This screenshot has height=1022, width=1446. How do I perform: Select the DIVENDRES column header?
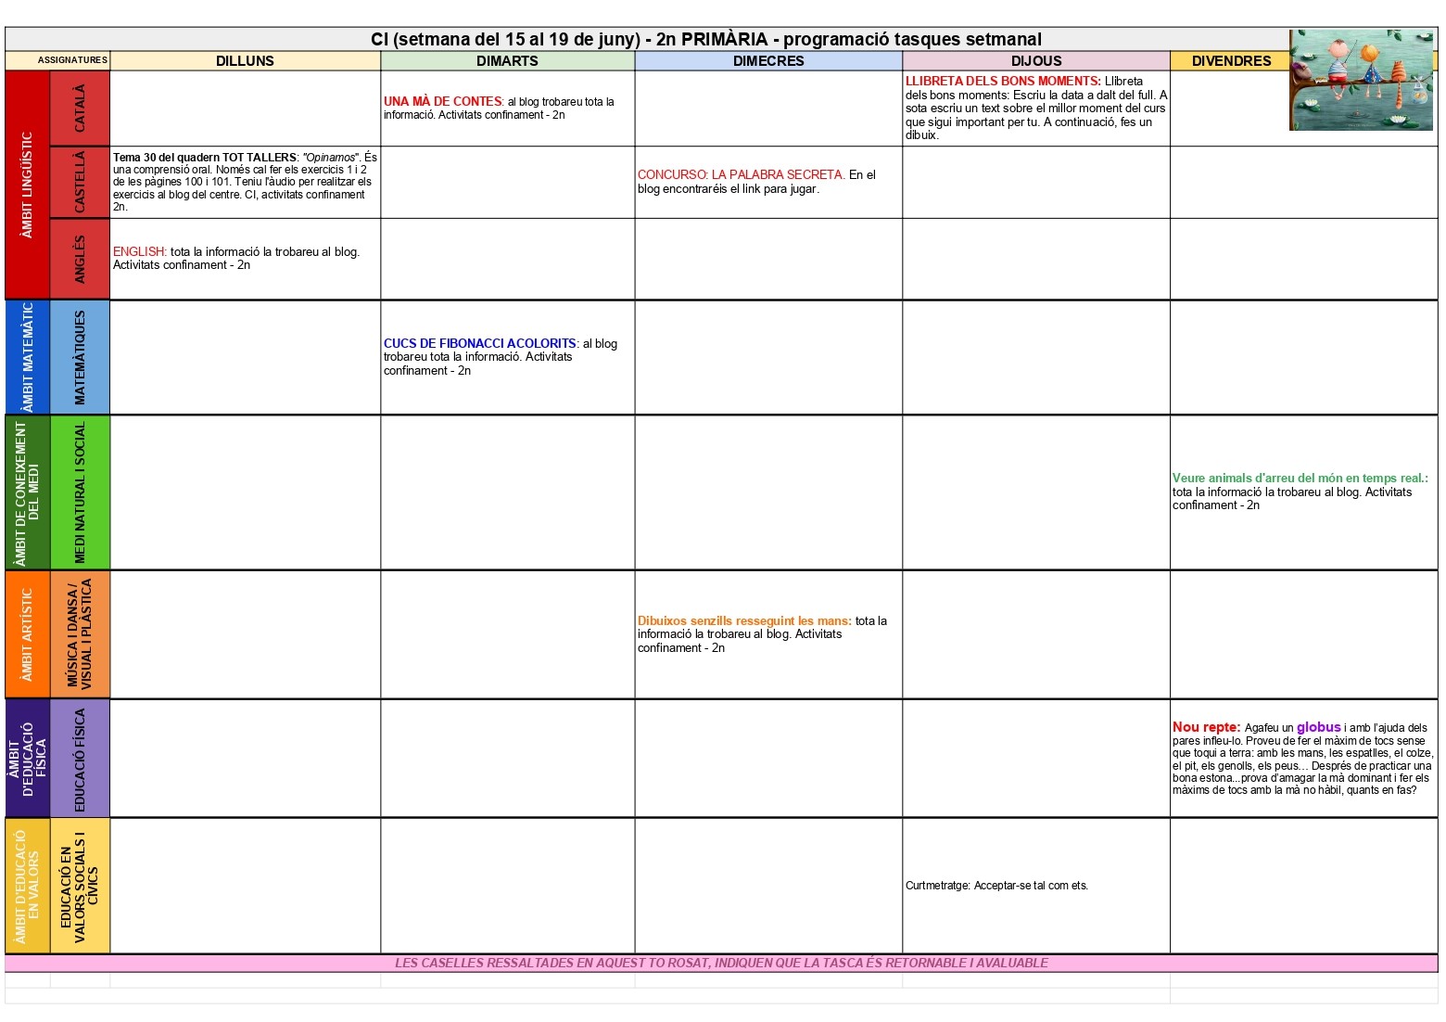1230,61
